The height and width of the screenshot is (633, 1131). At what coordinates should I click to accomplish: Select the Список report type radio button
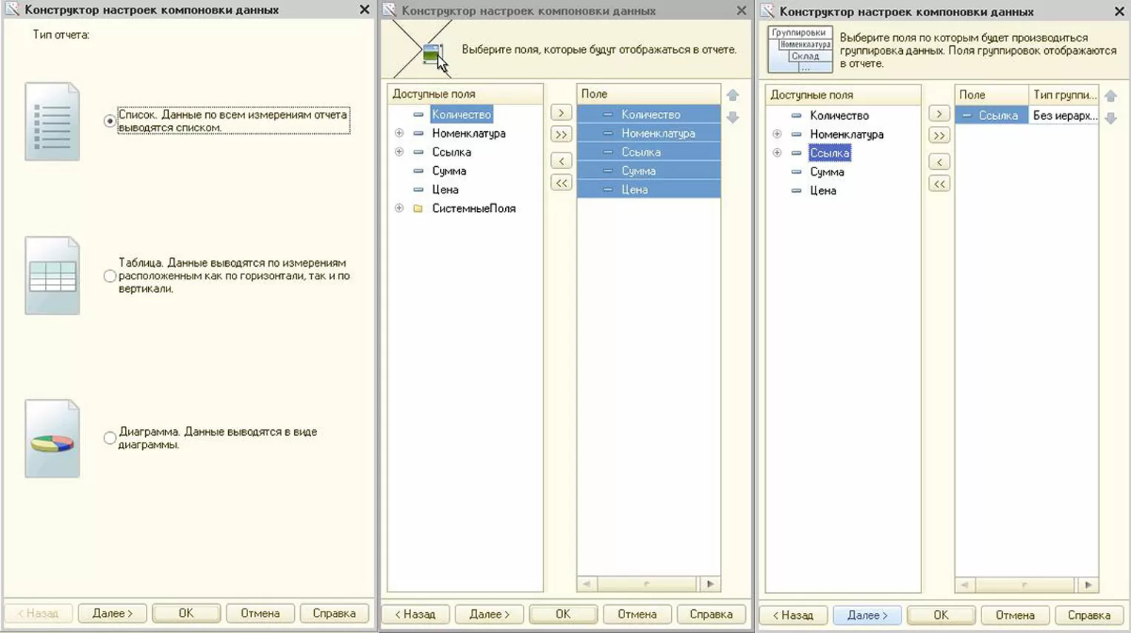[110, 121]
